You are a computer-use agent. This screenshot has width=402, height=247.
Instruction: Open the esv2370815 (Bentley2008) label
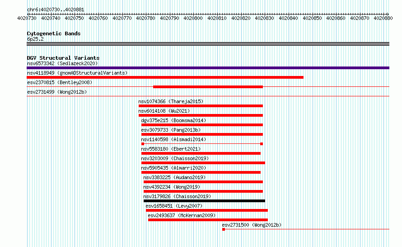[60, 82]
